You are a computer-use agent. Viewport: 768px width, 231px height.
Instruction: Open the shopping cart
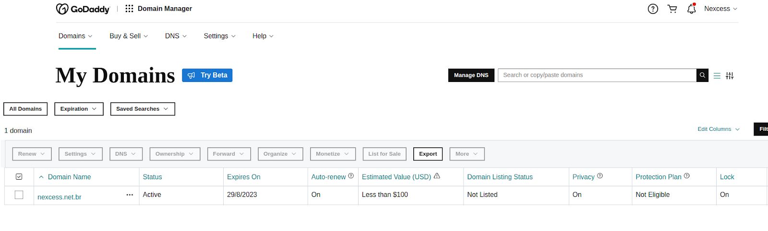[672, 9]
